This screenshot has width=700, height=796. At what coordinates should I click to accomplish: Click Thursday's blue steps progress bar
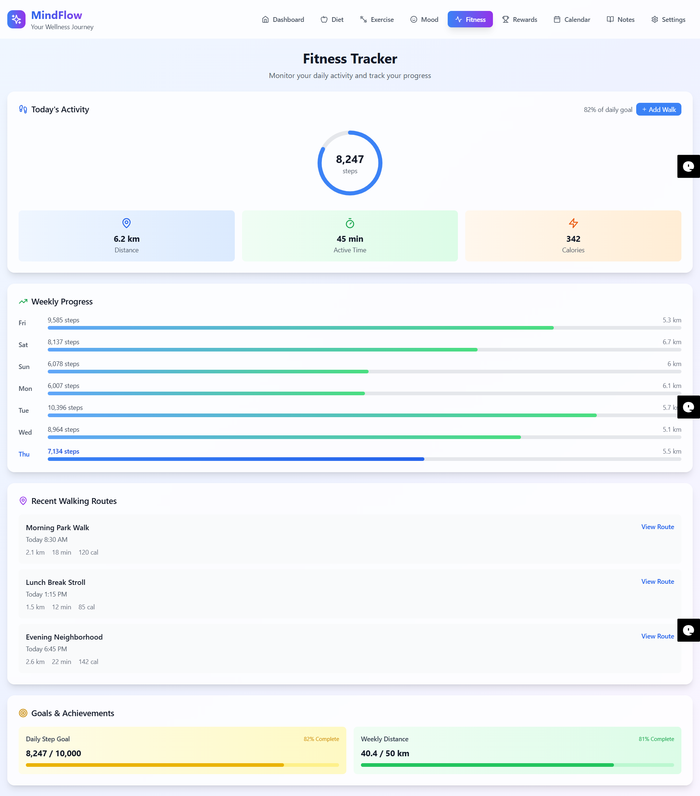click(x=236, y=459)
